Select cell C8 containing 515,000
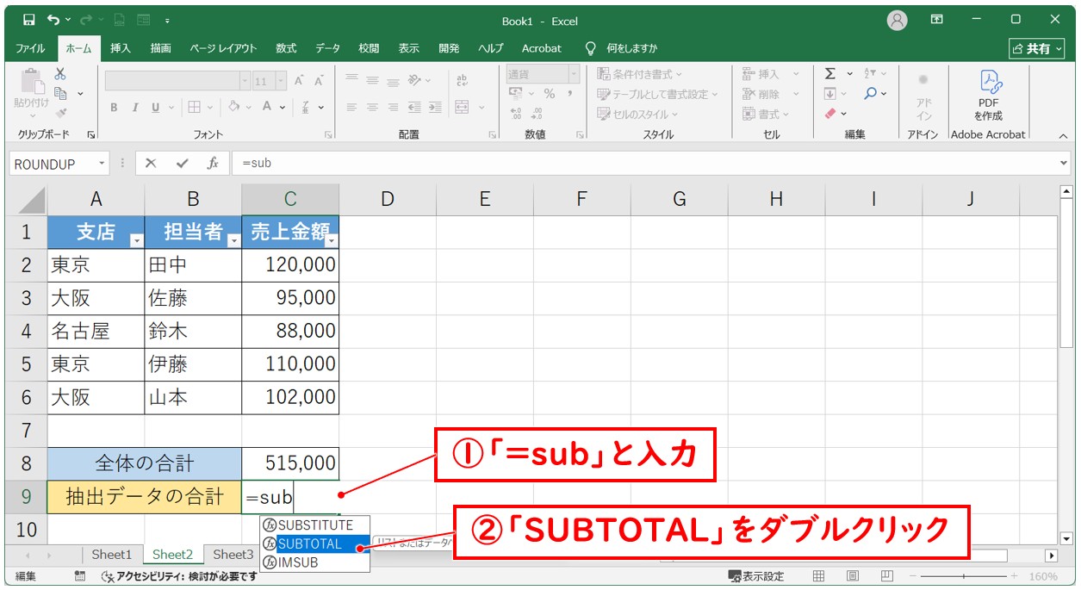The image size is (1081, 590). 290,463
